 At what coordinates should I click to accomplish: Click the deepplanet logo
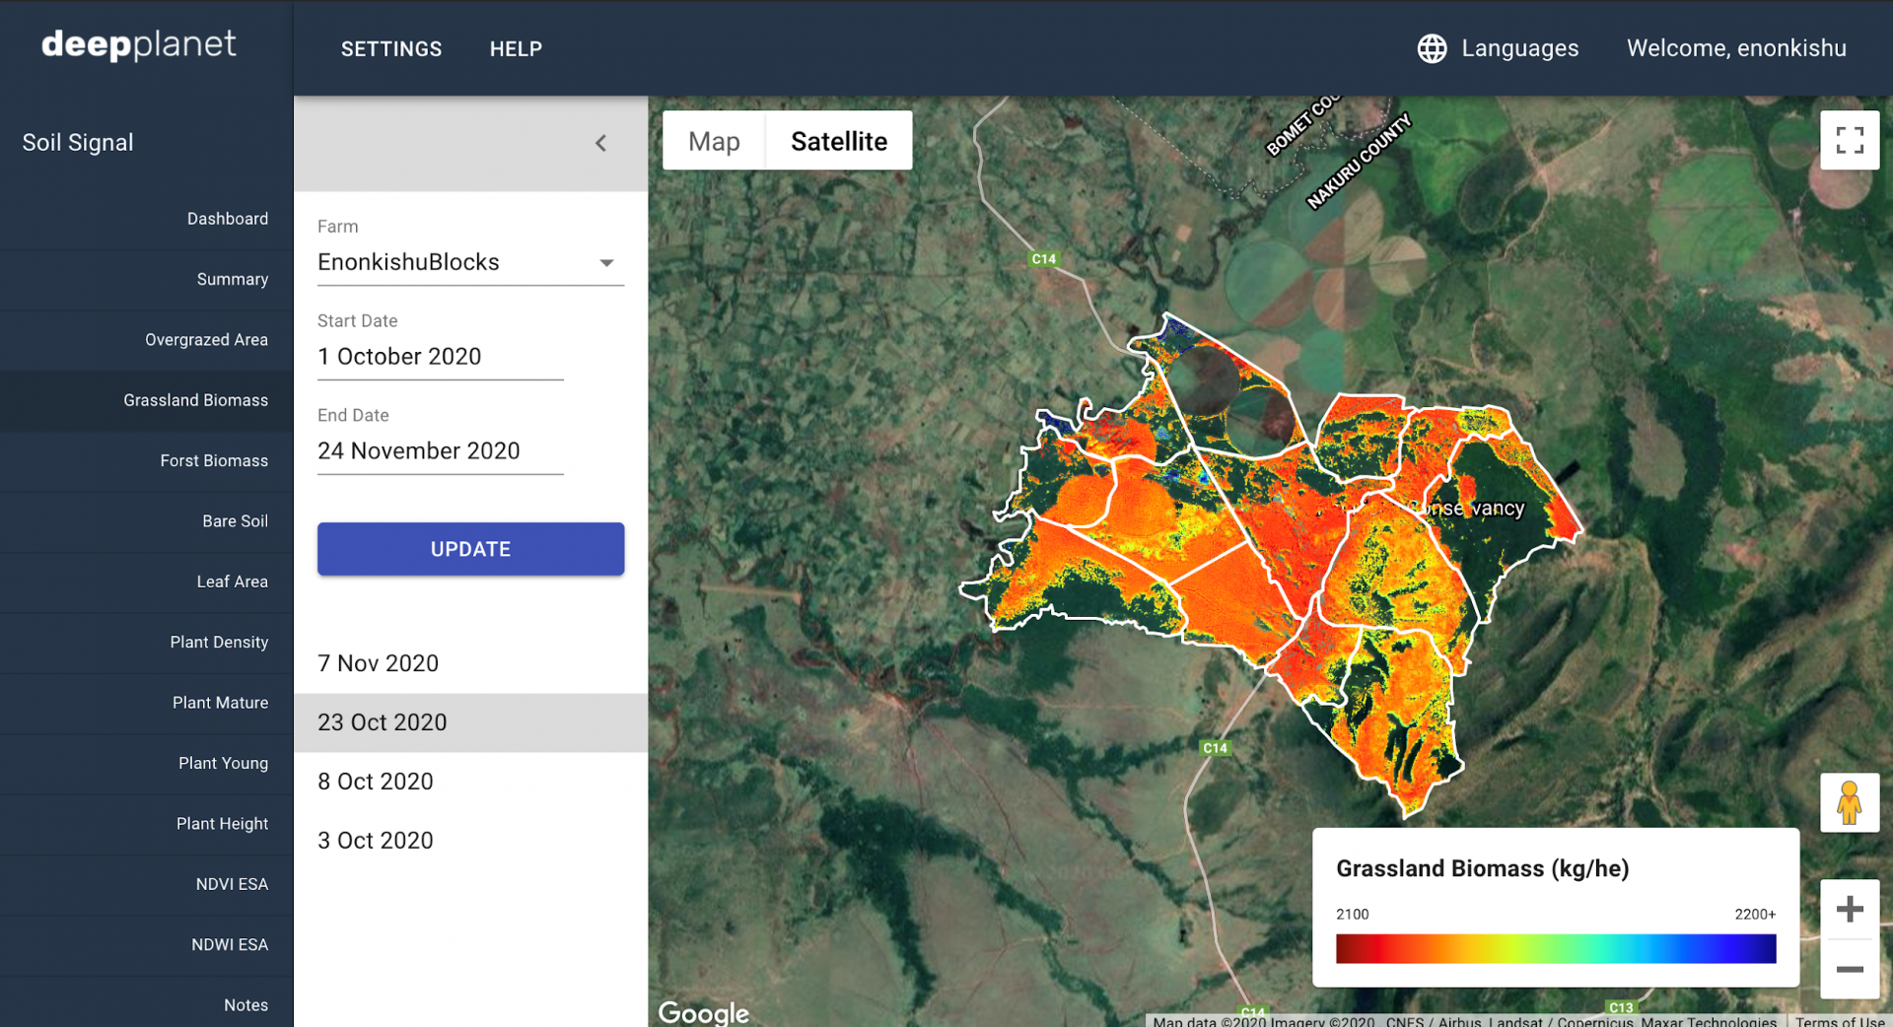(139, 44)
